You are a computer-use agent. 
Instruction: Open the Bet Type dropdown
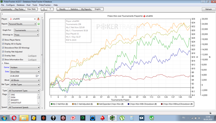coord(25,85)
